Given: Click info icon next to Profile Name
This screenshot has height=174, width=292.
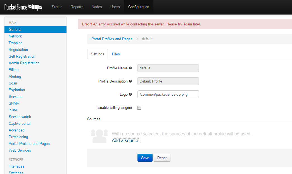Looking at the screenshot, I should point(130,68).
